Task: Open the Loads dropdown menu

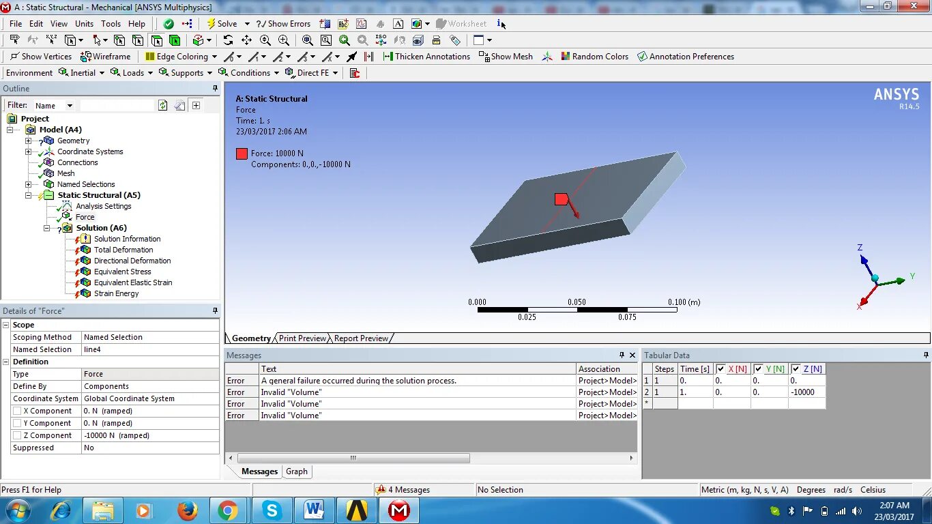Action: (x=132, y=73)
